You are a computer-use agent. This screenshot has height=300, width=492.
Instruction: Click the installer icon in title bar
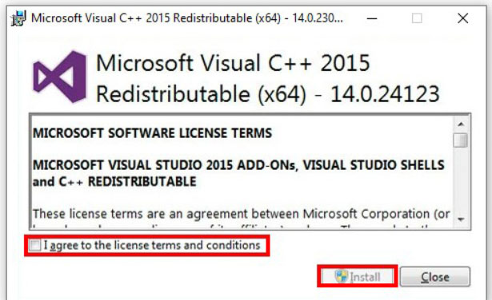pyautogui.click(x=18, y=18)
